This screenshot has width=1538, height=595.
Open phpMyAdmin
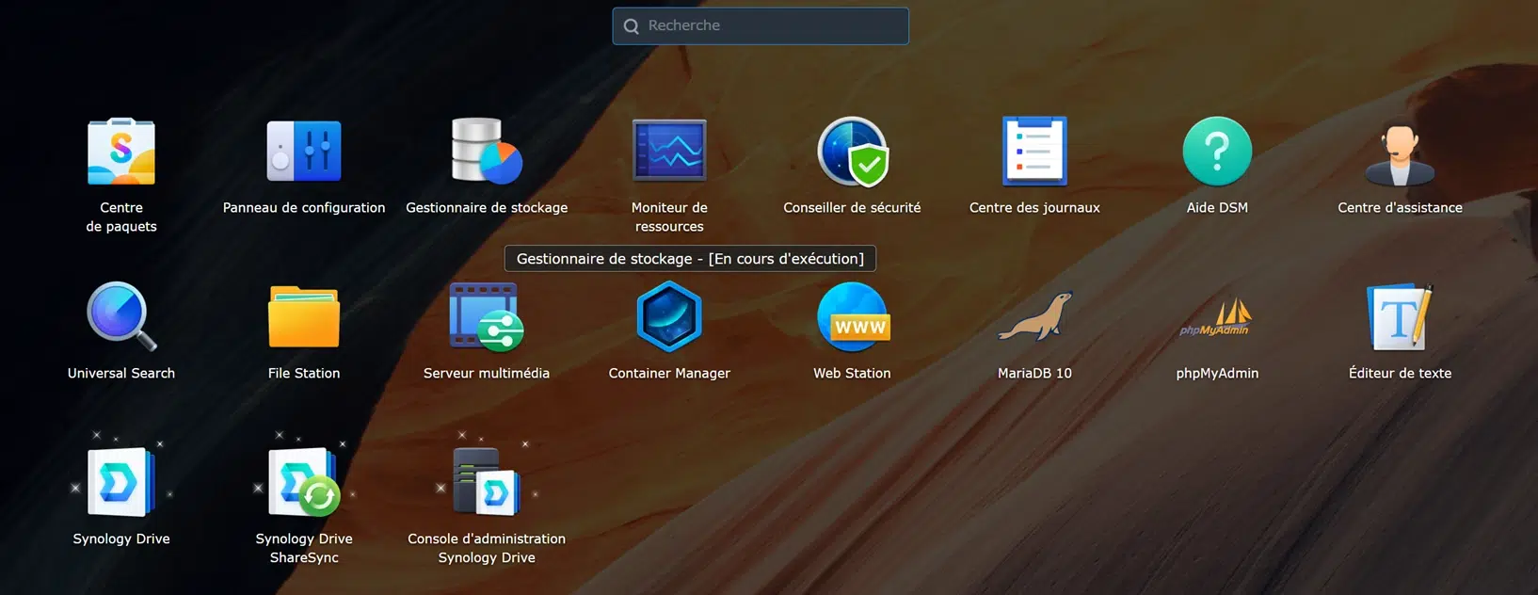pos(1217,317)
